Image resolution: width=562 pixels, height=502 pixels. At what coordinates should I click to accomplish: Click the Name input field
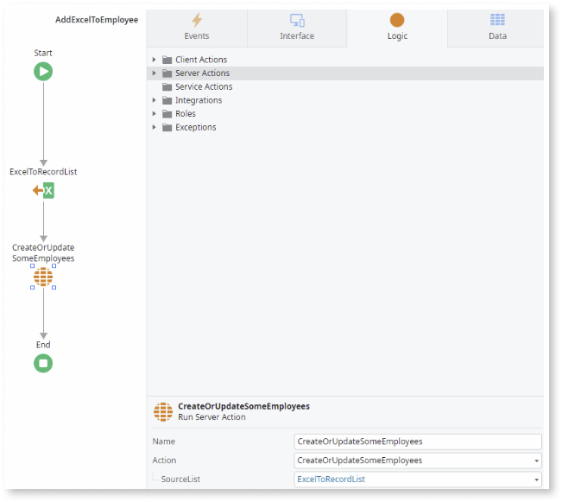(418, 442)
